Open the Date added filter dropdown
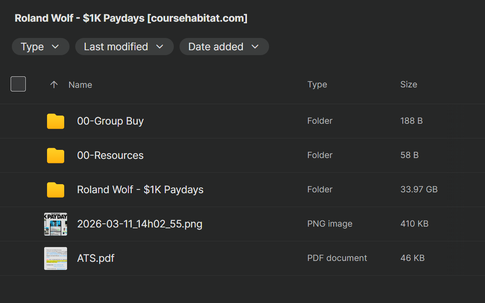 tap(224, 47)
